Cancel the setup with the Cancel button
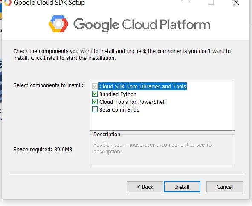252x206 pixels. 225,187
